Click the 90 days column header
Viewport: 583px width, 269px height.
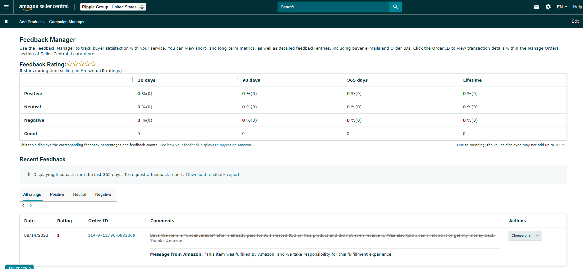click(x=251, y=80)
